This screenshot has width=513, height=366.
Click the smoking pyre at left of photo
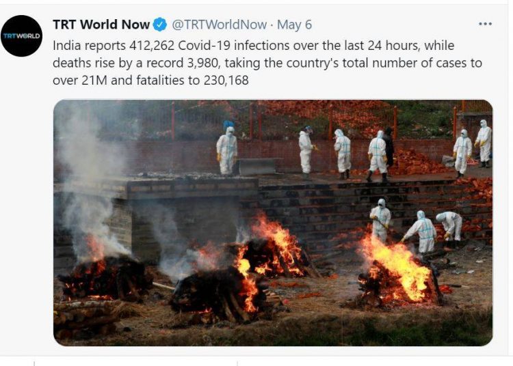pos(105,276)
